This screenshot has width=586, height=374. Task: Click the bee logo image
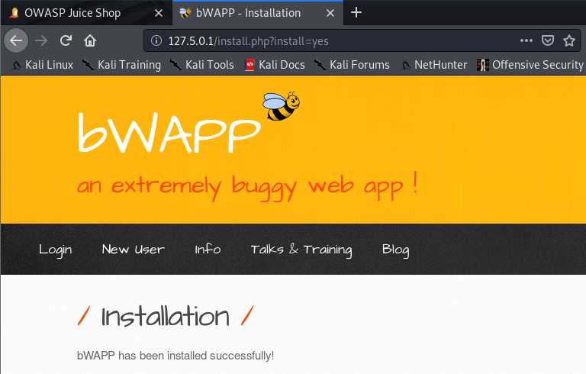click(281, 106)
